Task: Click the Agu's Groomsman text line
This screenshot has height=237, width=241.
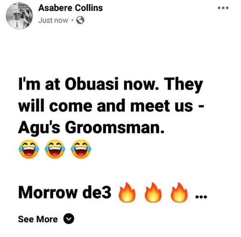Action: tap(91, 128)
